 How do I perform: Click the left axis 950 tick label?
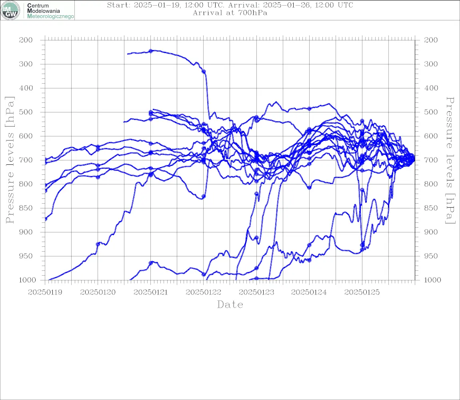26,256
